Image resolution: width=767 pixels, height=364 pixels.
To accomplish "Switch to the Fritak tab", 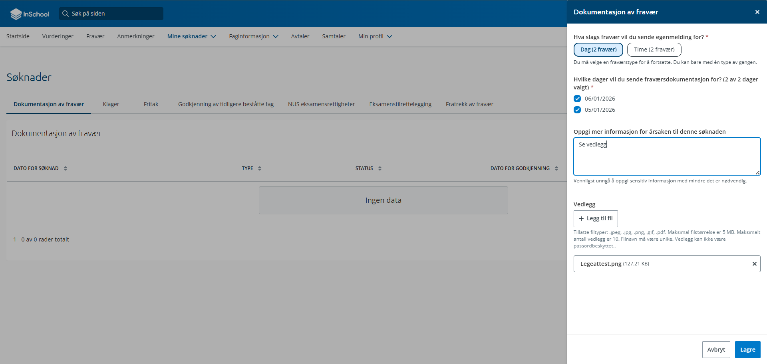I will (151, 104).
